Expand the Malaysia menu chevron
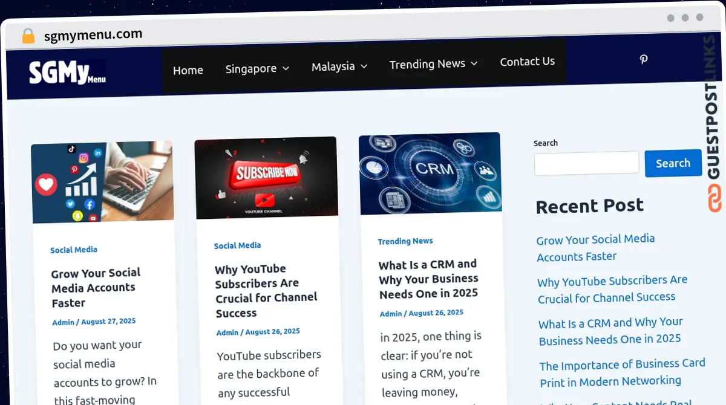This screenshot has width=726, height=405. 364,66
